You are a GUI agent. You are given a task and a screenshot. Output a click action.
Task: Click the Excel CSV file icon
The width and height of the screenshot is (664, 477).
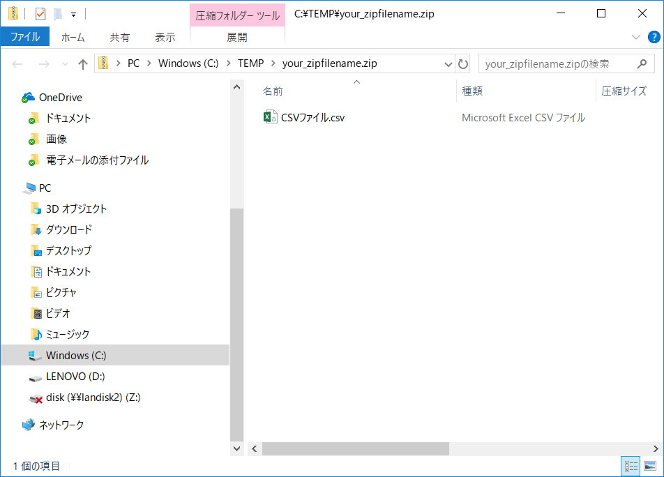[270, 117]
